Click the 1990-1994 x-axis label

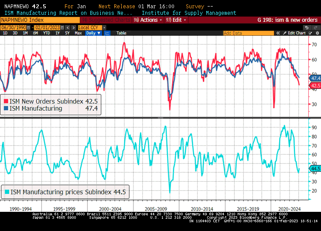point(20,209)
